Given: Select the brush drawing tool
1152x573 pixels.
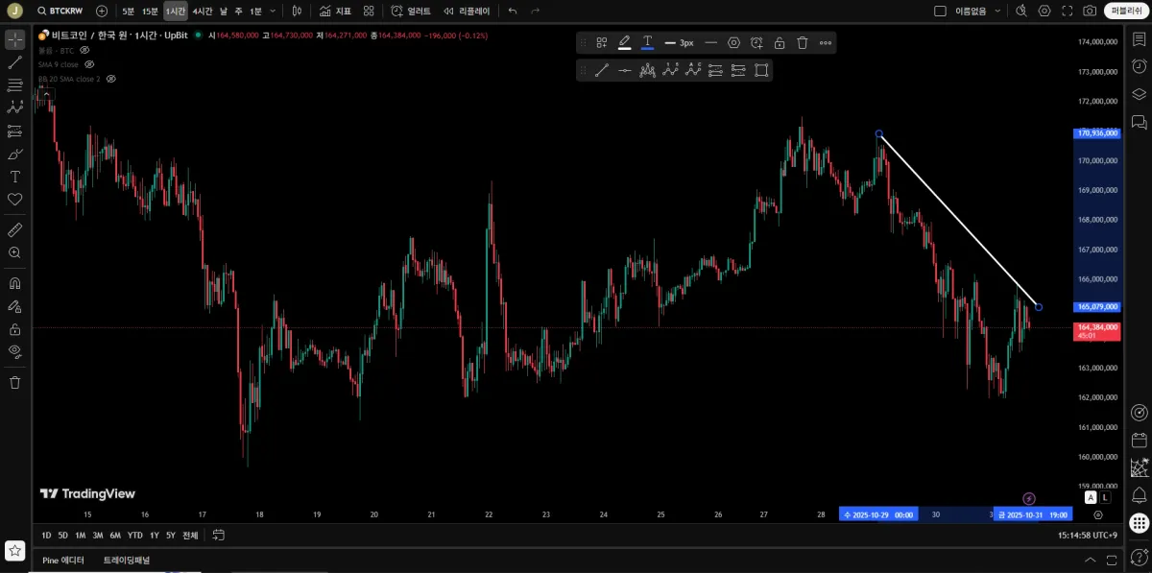Looking at the screenshot, I should [14, 154].
